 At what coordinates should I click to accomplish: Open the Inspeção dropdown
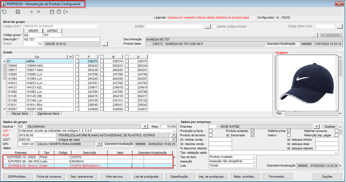click(x=254, y=161)
